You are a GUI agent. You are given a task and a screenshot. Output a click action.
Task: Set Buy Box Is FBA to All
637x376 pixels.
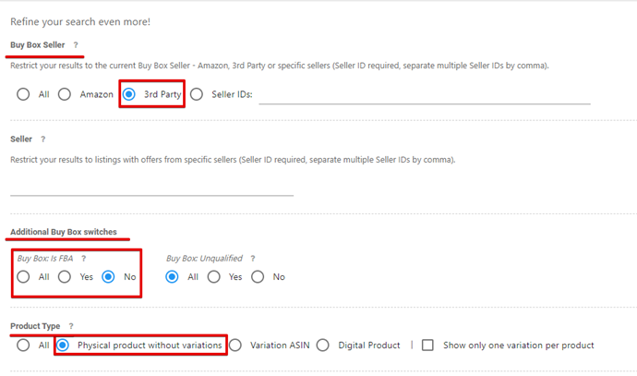click(24, 276)
